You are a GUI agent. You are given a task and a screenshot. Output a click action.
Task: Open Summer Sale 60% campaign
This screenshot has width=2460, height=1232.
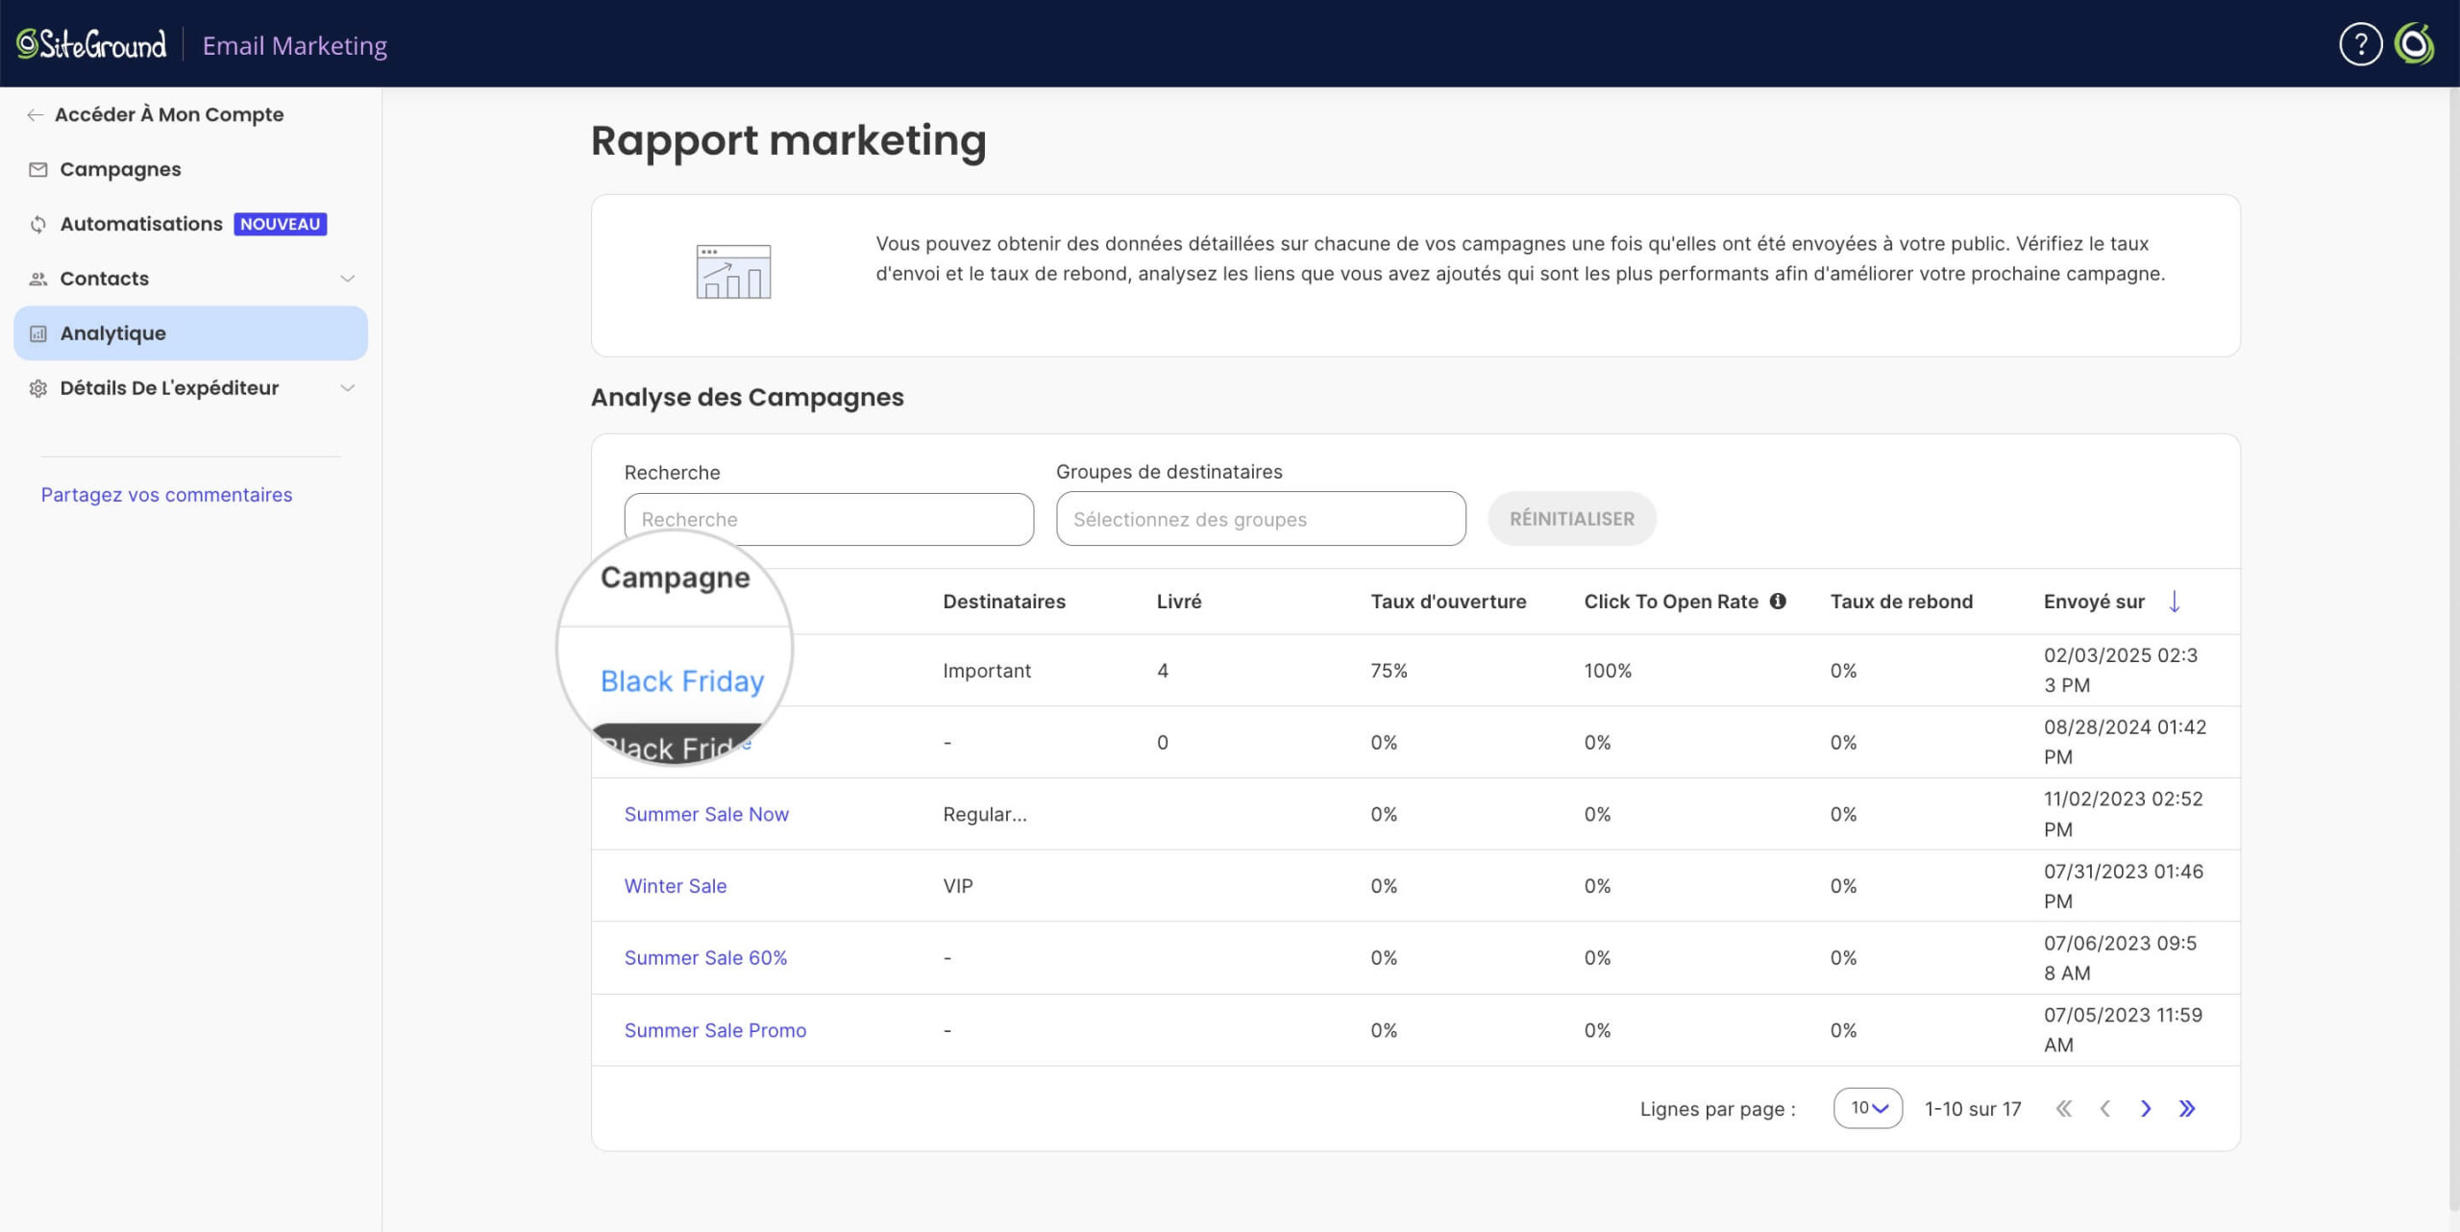point(705,958)
